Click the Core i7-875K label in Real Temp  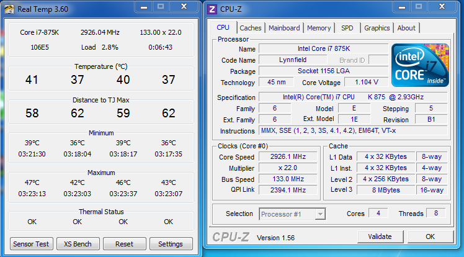39,32
